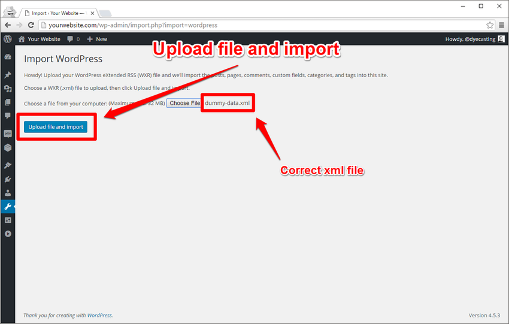Image resolution: width=509 pixels, height=324 pixels.
Task: Click the incognito spy icon
Action: 10,12
